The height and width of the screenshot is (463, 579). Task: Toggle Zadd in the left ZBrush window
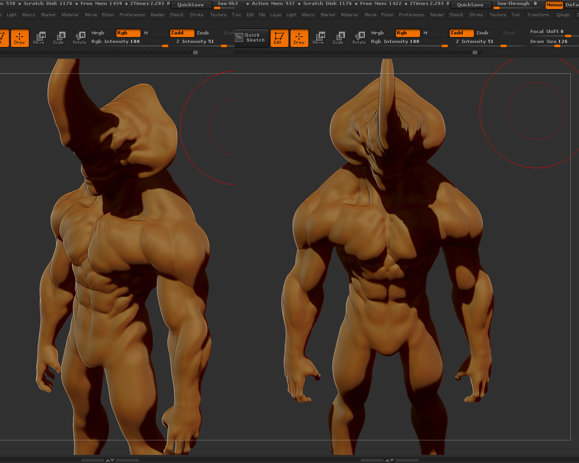[x=182, y=33]
